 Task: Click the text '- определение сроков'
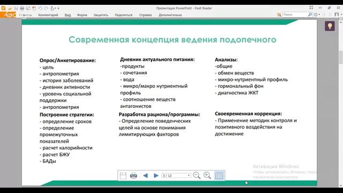click(65, 122)
